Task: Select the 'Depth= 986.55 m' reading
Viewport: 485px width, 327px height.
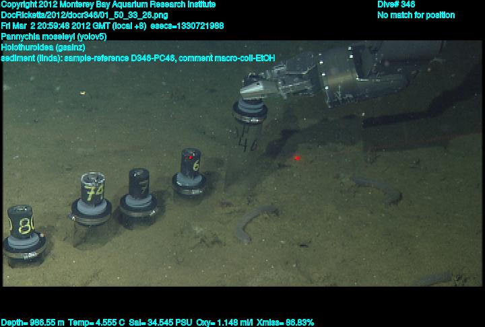Action: [33, 323]
